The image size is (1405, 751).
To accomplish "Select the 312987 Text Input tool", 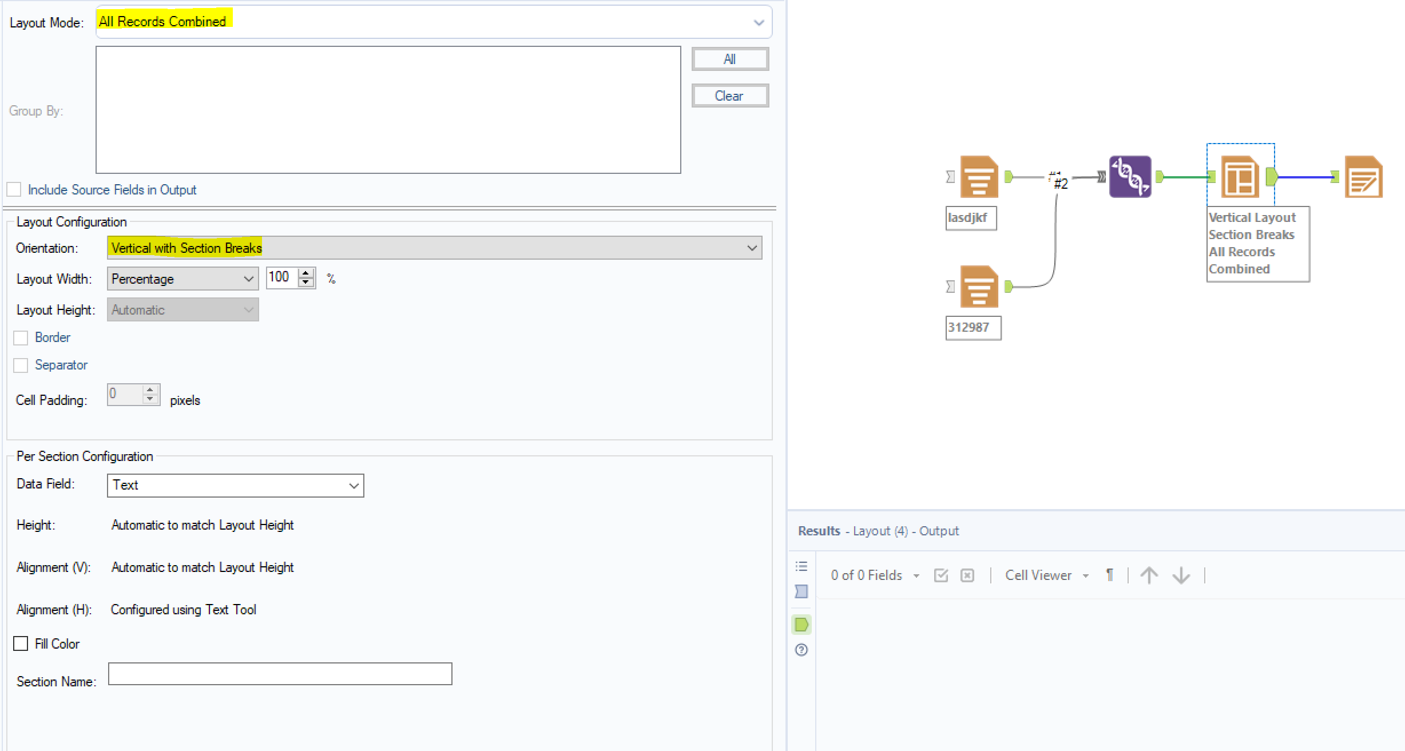I will (978, 286).
